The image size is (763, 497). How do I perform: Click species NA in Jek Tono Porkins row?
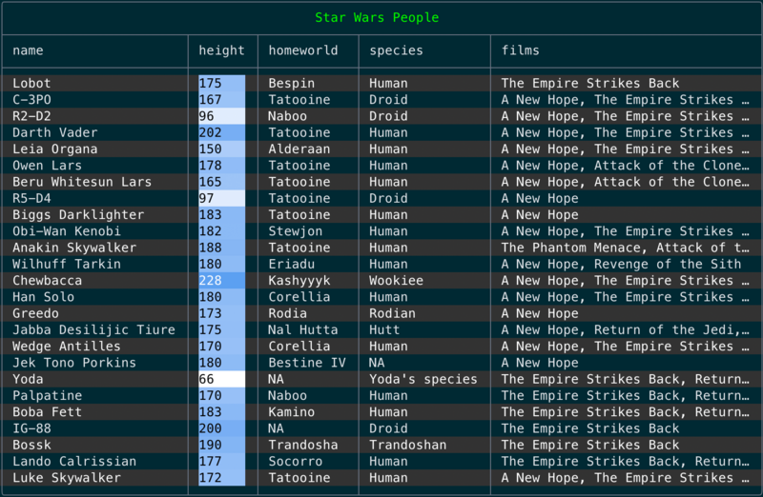(377, 363)
